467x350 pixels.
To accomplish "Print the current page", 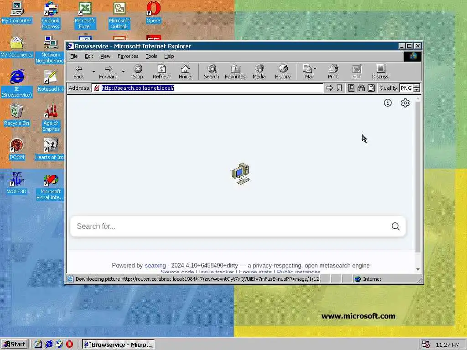I will 333,72.
